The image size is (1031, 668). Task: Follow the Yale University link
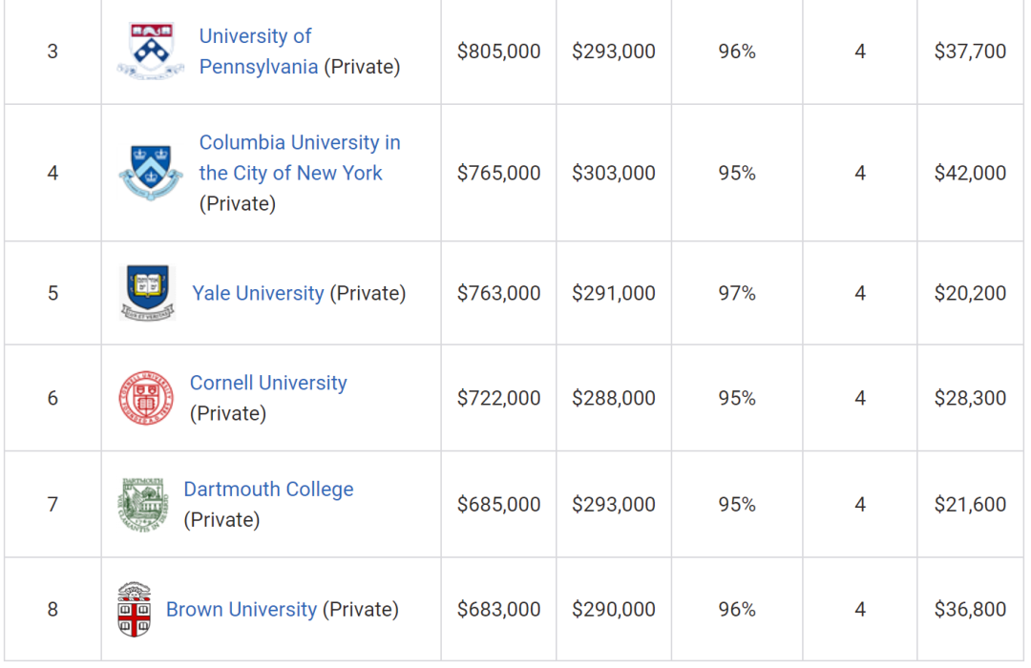(258, 293)
